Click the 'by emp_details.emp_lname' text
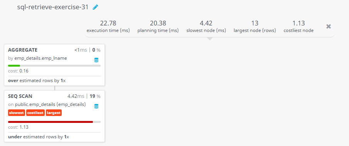 point(37,58)
